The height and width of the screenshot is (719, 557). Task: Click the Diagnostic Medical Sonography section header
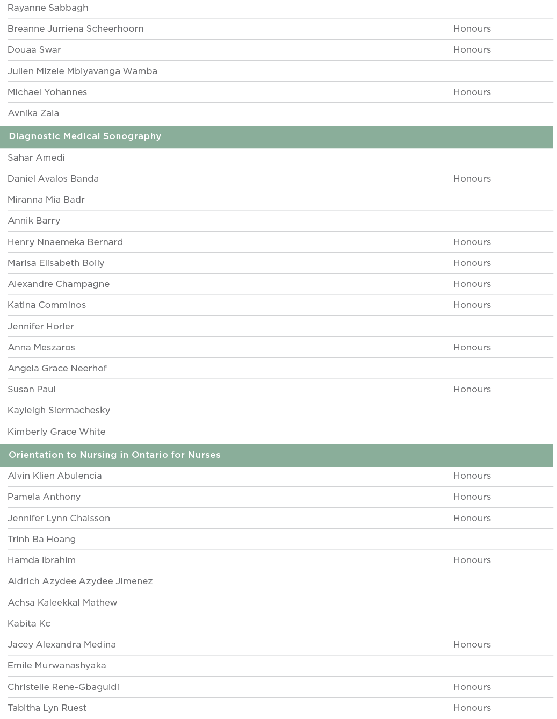(x=85, y=136)
